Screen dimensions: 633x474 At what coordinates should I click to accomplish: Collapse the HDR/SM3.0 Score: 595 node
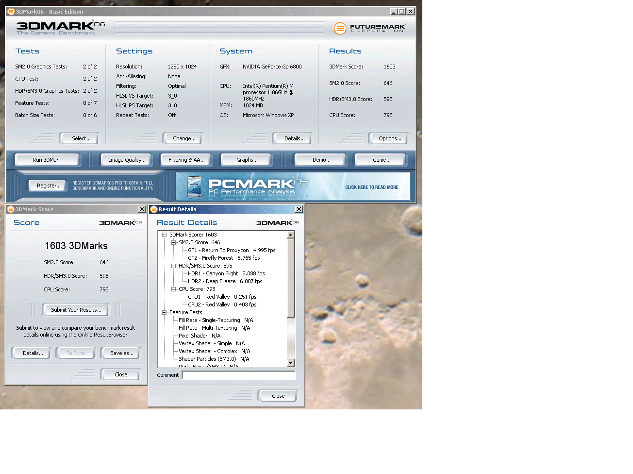tap(174, 266)
